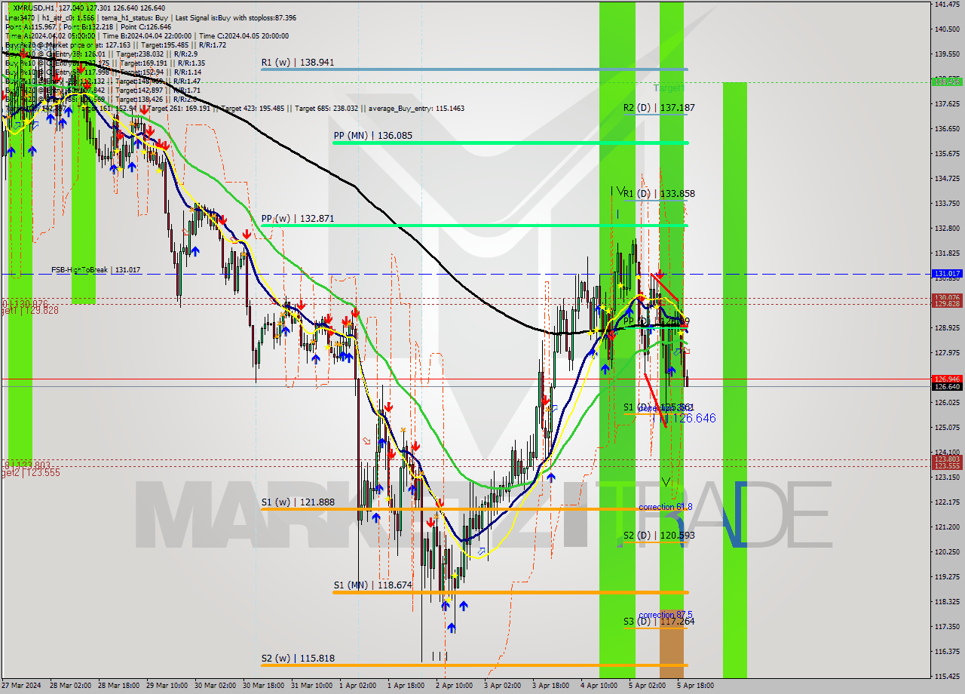Viewport: 965px width, 694px height.
Task: Click the 132.800 price scale value
Action: (x=947, y=228)
